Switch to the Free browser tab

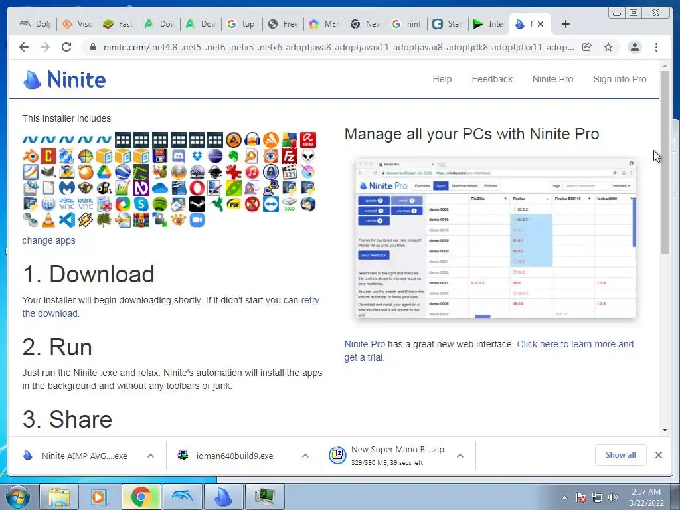click(283, 24)
